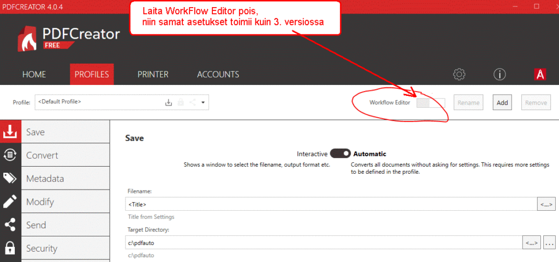Click the Remove profile button
The width and height of the screenshot is (559, 262).
[536, 102]
